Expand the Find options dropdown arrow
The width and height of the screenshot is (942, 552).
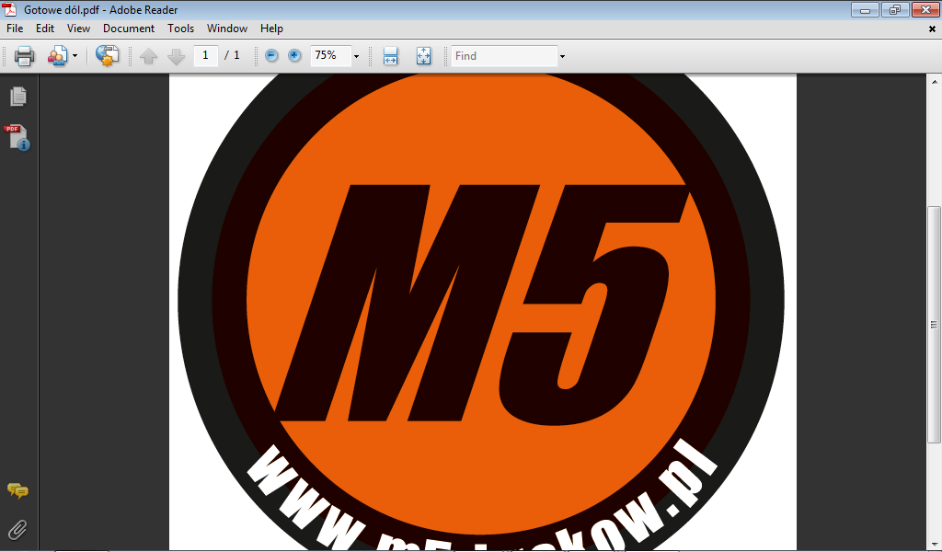(562, 56)
